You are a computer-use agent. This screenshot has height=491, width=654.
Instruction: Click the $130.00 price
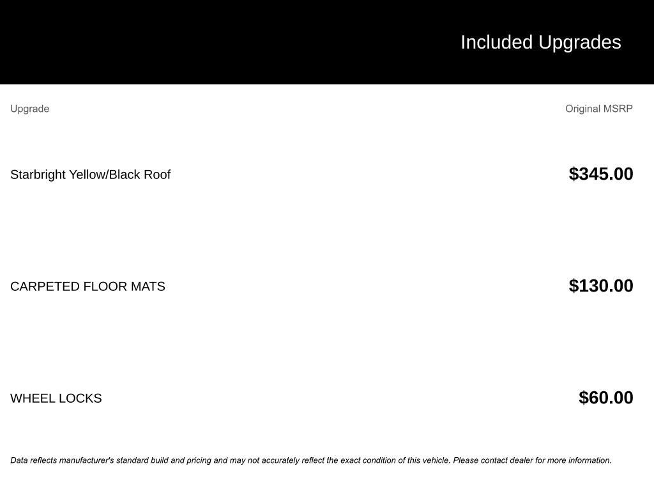(600, 286)
